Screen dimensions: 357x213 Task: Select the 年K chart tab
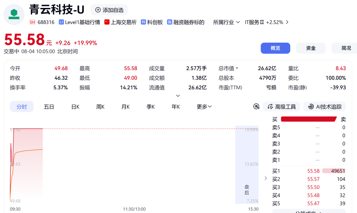click(x=176, y=106)
